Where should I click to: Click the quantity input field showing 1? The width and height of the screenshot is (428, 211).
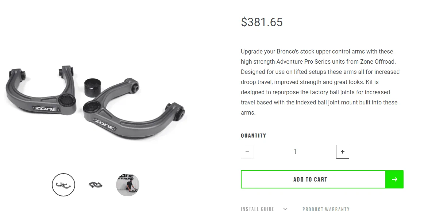295,152
